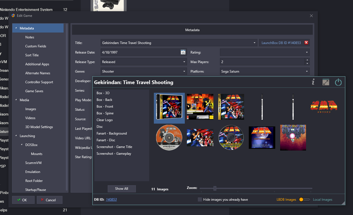
Task: Decrease Max Players with down arrow
Action: 307,64
